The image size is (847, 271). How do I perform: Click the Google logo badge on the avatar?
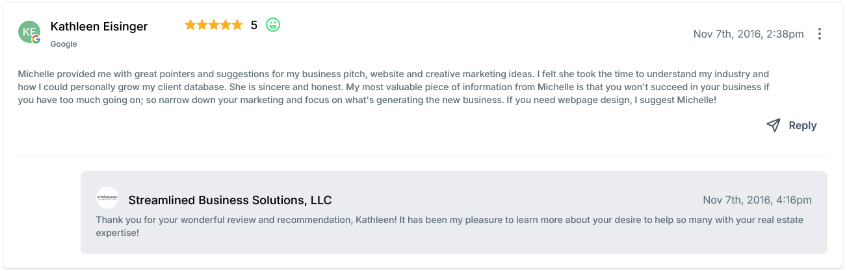[36, 40]
